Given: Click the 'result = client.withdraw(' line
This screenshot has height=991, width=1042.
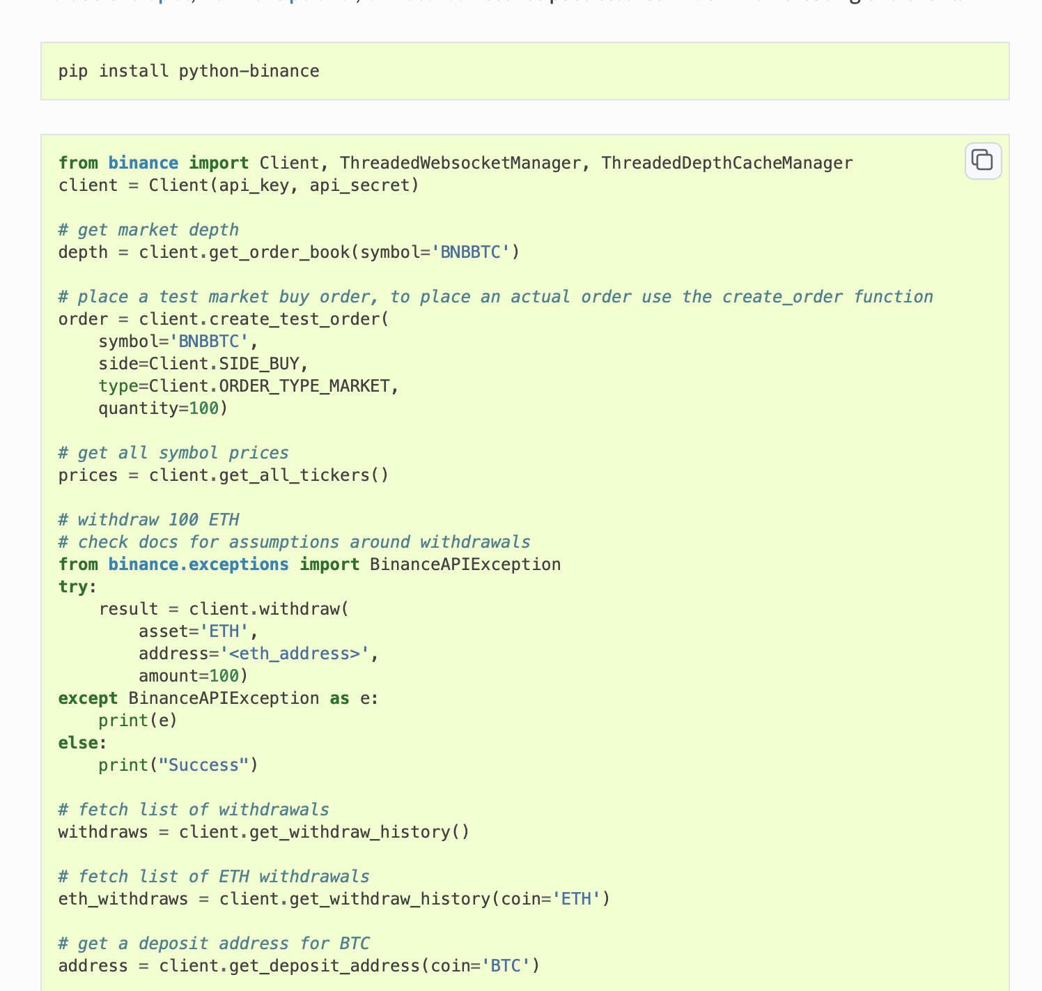Looking at the screenshot, I should [224, 609].
